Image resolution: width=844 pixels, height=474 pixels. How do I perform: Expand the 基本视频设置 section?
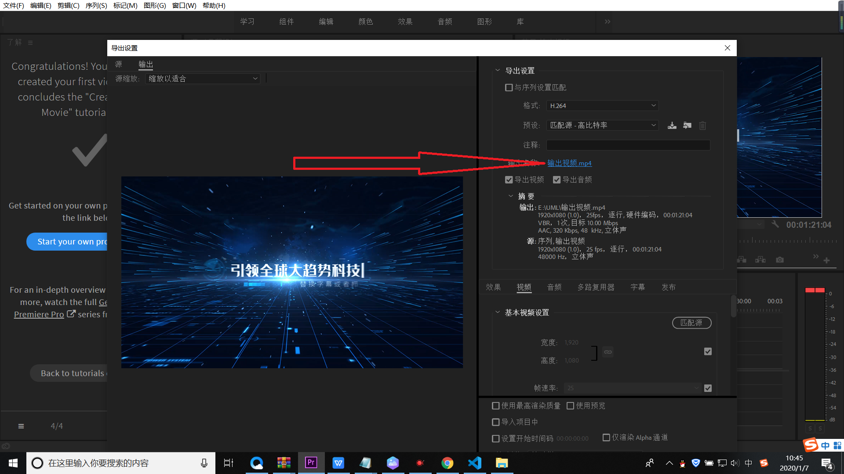497,312
